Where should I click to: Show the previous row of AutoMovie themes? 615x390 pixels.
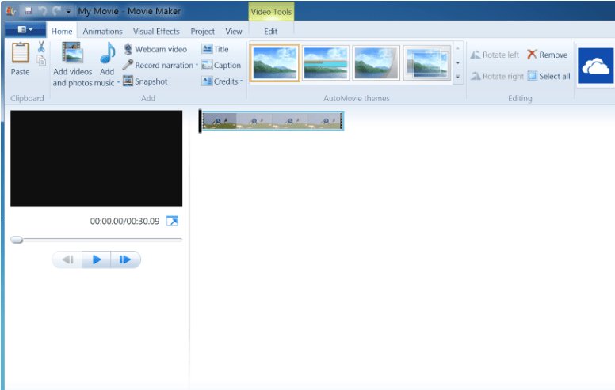458,48
